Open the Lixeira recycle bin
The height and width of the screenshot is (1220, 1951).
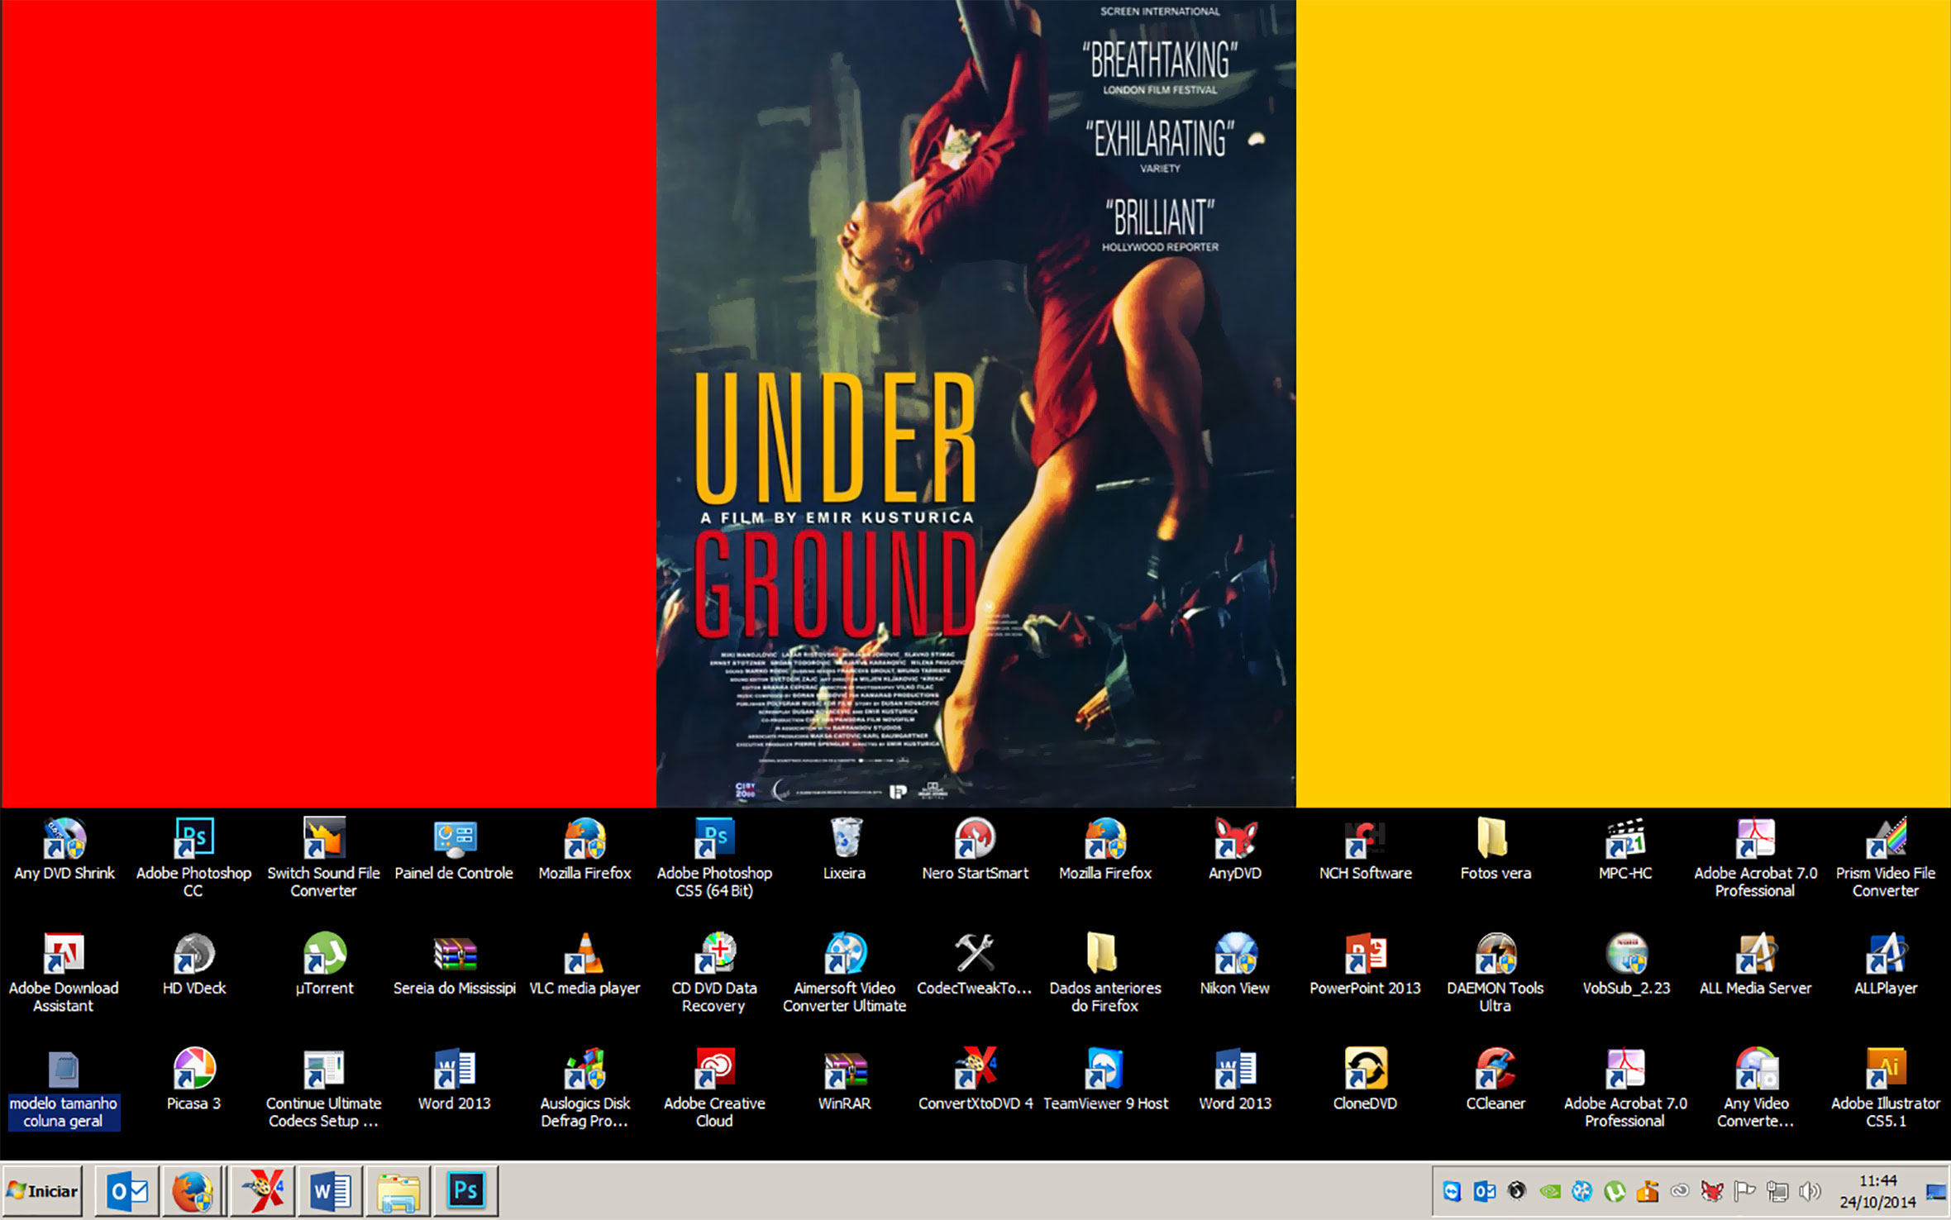tap(845, 839)
